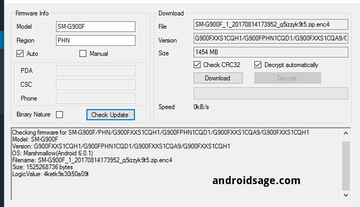Click the File field with the enc4 filename

[x=271, y=24]
